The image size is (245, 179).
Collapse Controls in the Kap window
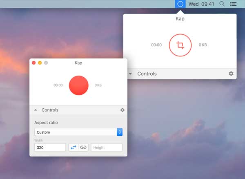(x=36, y=110)
